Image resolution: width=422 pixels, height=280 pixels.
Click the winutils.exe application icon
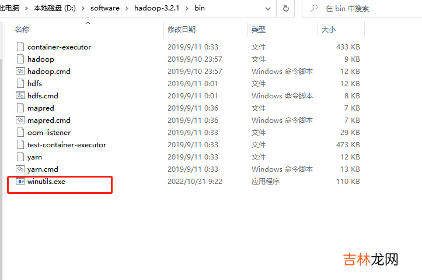tap(20, 182)
